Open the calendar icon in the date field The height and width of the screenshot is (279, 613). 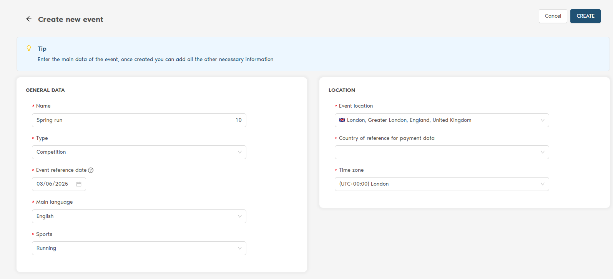pos(79,184)
